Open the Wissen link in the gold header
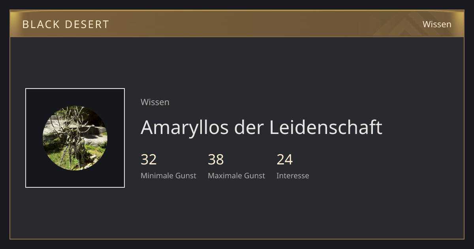The height and width of the screenshot is (249, 474). pos(437,24)
